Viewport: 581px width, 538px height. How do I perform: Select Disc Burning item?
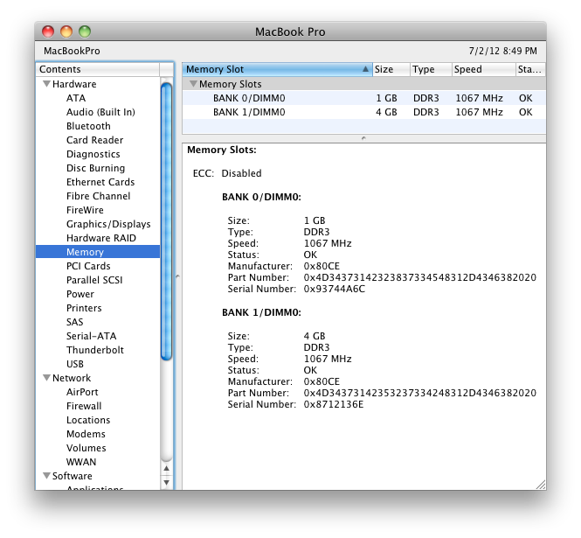coord(95,168)
